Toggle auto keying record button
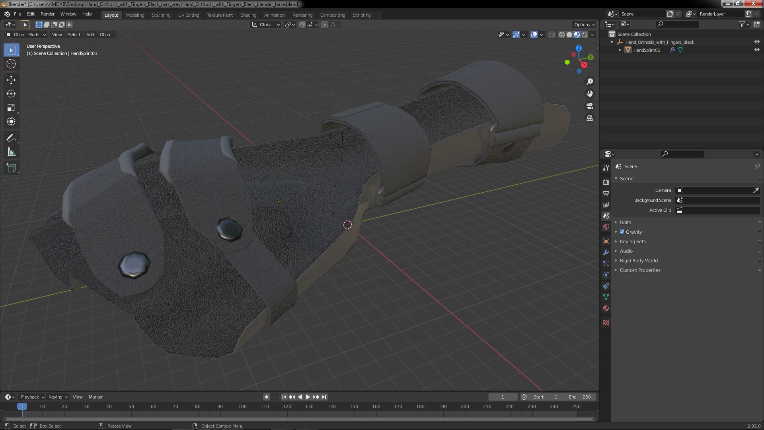Viewport: 764px width, 430px height. (x=266, y=397)
